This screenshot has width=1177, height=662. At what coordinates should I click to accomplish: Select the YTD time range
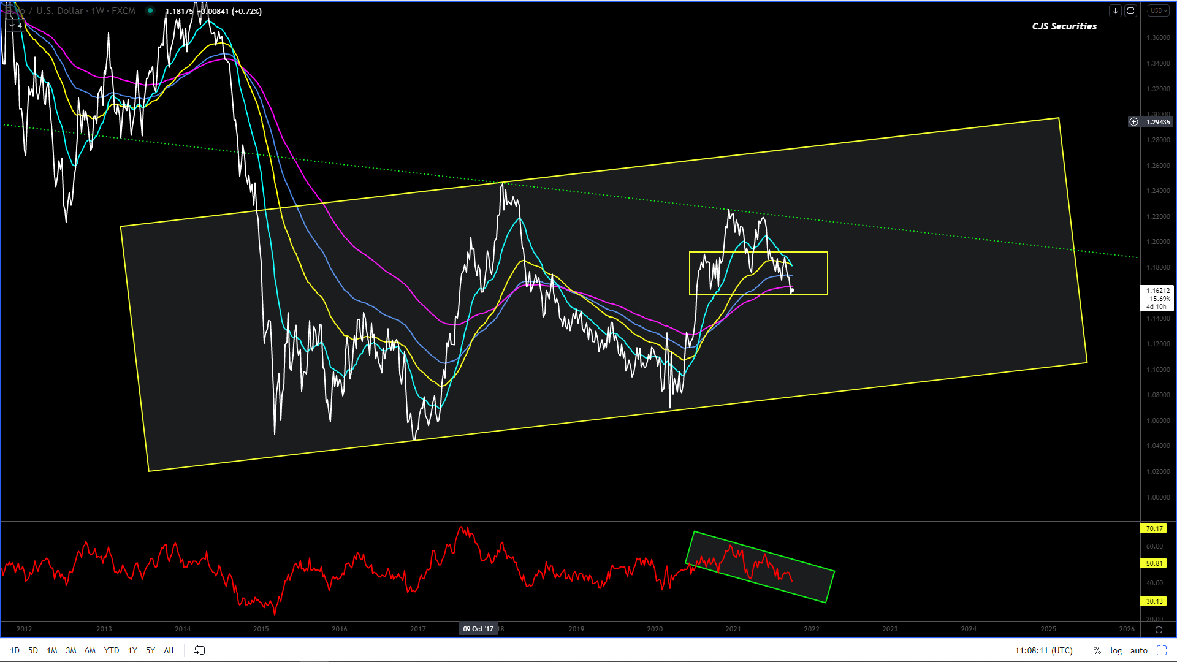point(111,650)
